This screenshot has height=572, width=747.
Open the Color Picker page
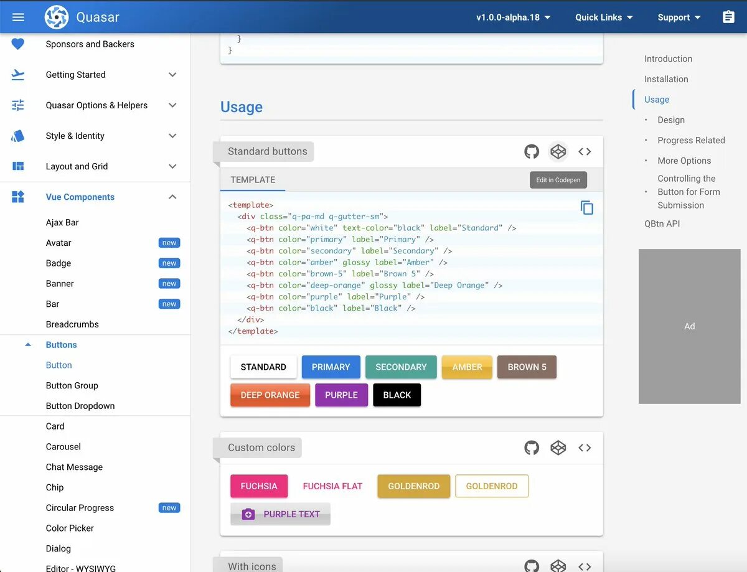click(x=70, y=528)
